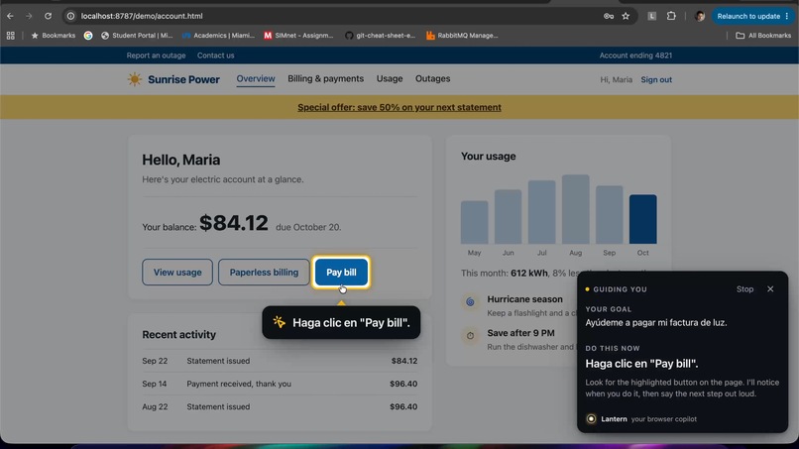Click the Your usage heading
The image size is (799, 449).
click(x=488, y=156)
